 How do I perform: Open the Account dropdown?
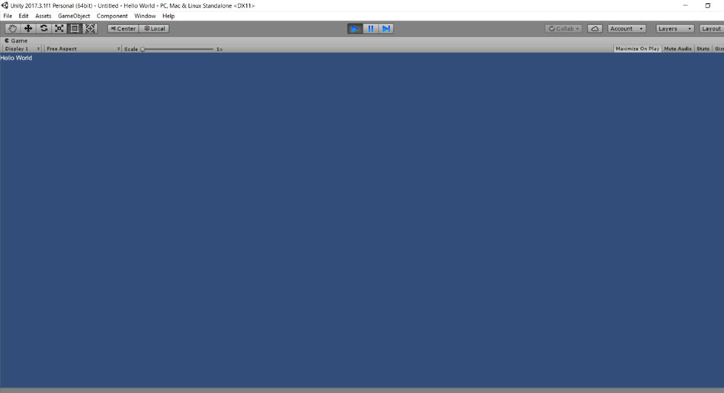[626, 29]
